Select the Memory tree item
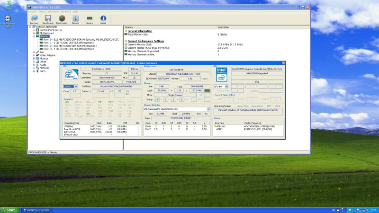379x213 pixels. point(44,36)
